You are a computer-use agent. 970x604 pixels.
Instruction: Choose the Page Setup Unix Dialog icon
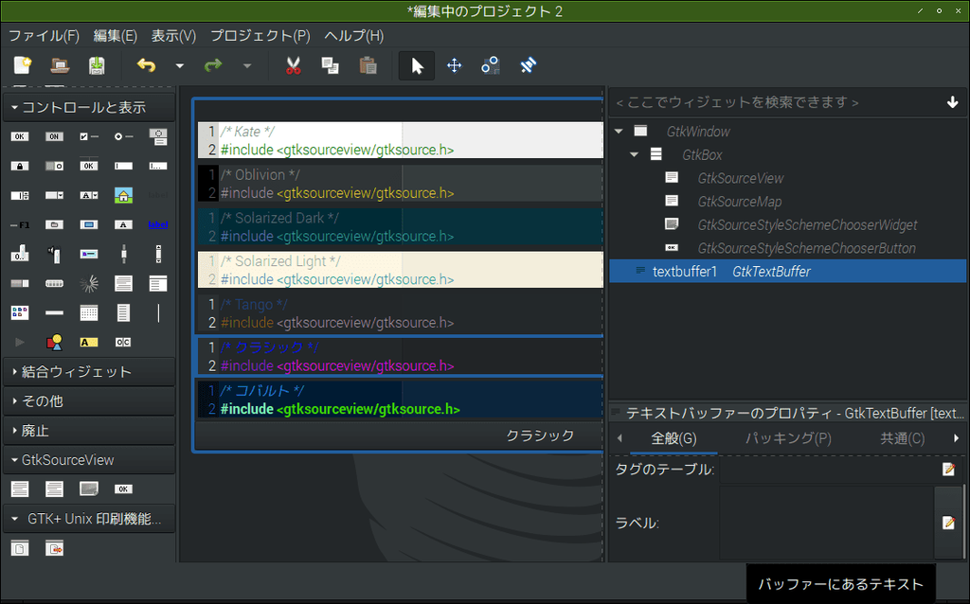coord(20,548)
